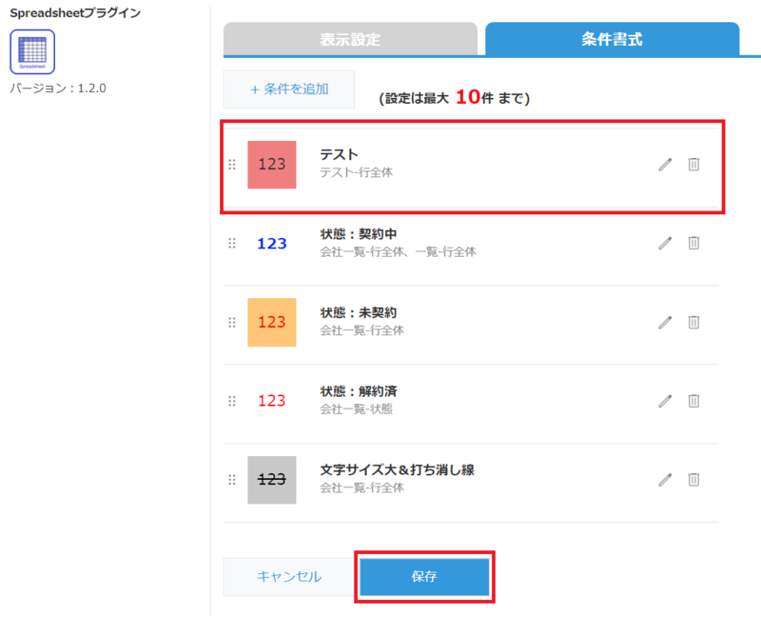Grab the drag handle of the テスト row
761x617 pixels.
[232, 165]
